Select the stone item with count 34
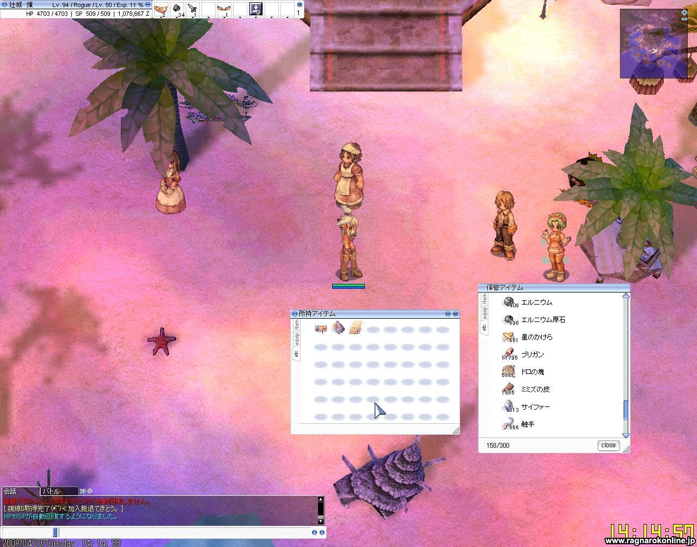 (x=177, y=9)
